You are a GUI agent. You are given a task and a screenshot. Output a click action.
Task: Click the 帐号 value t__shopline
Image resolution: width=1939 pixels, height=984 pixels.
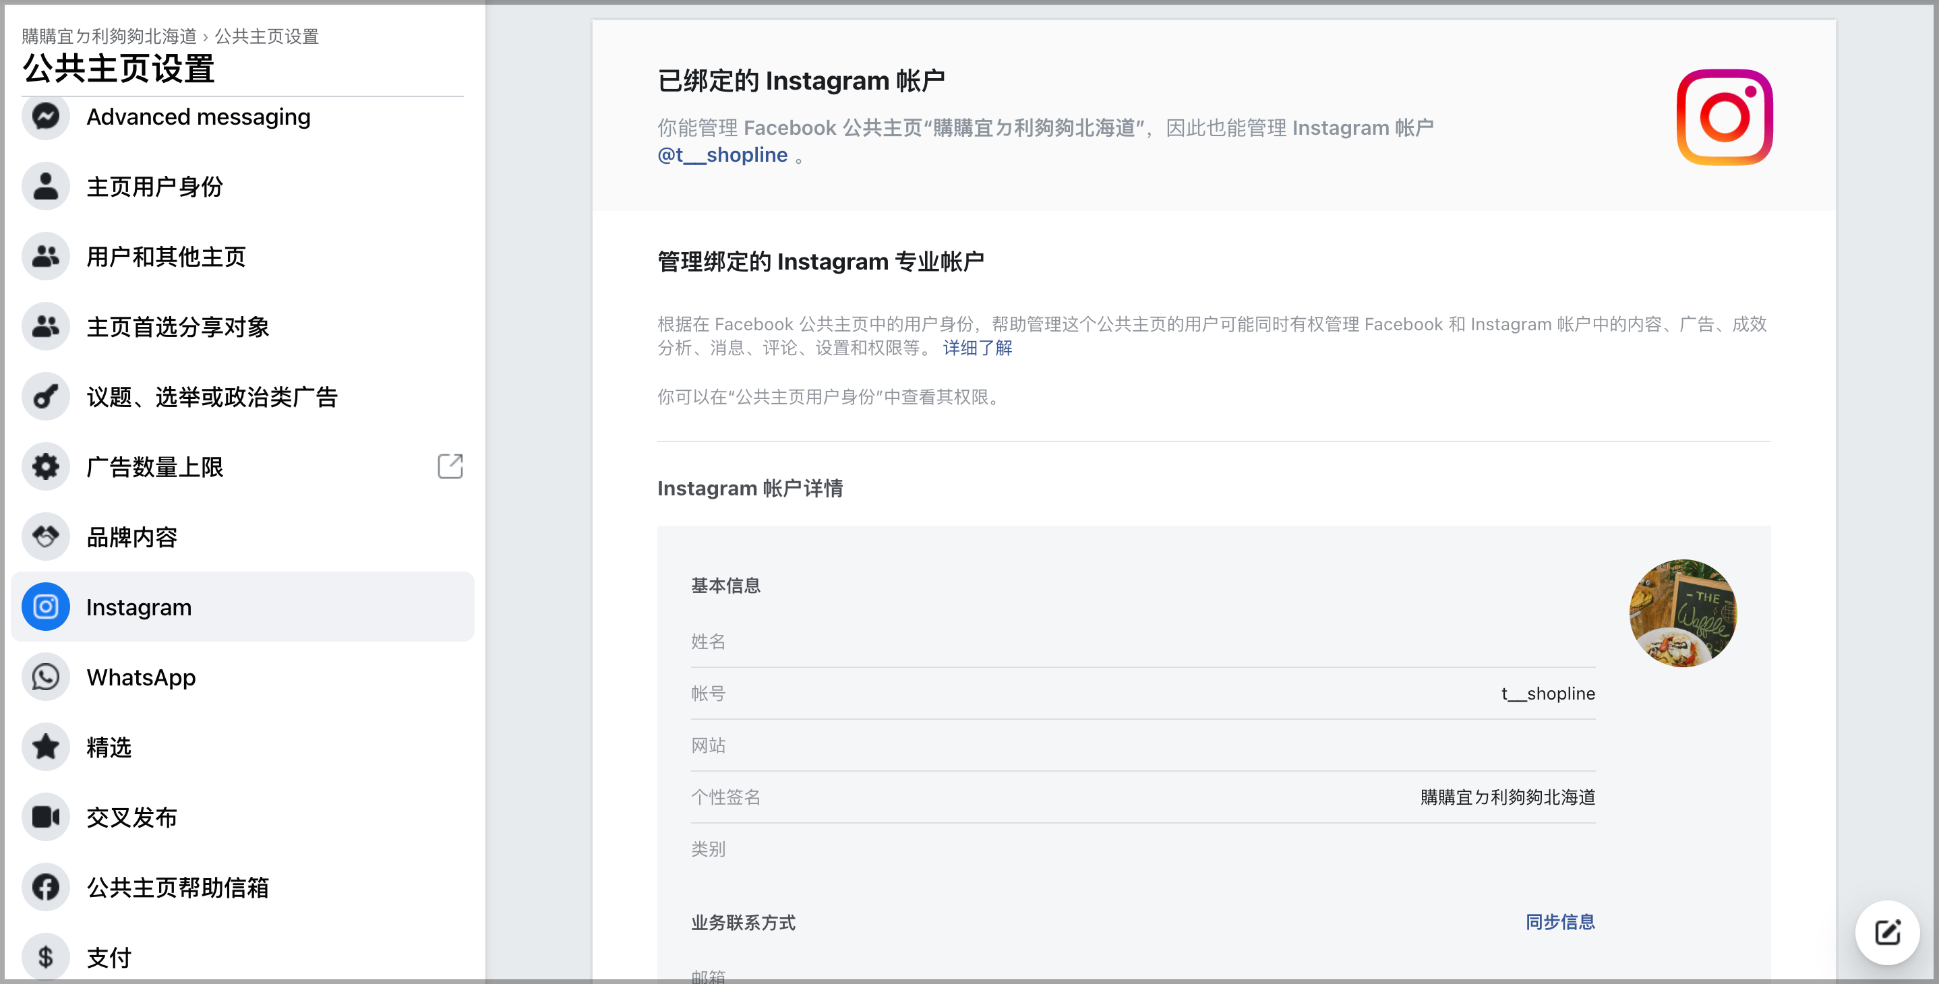[1547, 693]
